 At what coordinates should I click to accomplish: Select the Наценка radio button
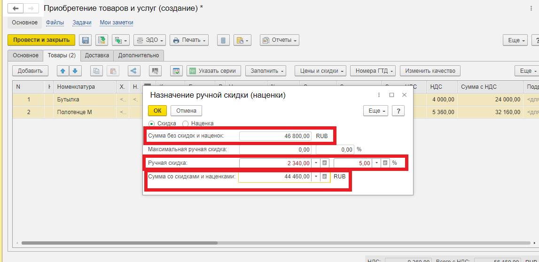click(185, 123)
